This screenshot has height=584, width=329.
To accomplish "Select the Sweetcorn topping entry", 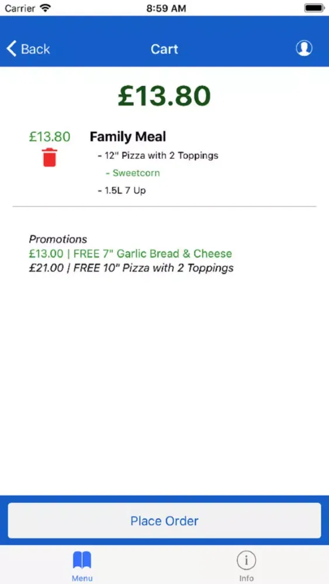I will pyautogui.click(x=133, y=173).
